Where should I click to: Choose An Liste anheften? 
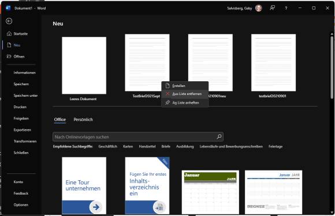point(185,103)
